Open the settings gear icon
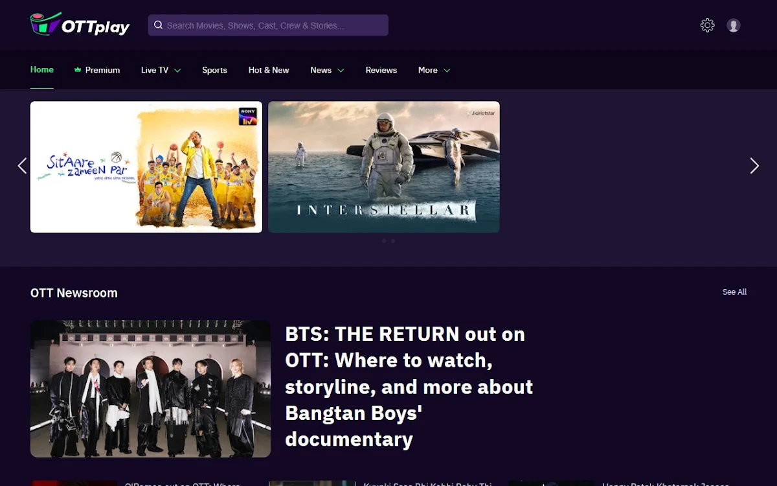This screenshot has height=486, width=777. 707,25
